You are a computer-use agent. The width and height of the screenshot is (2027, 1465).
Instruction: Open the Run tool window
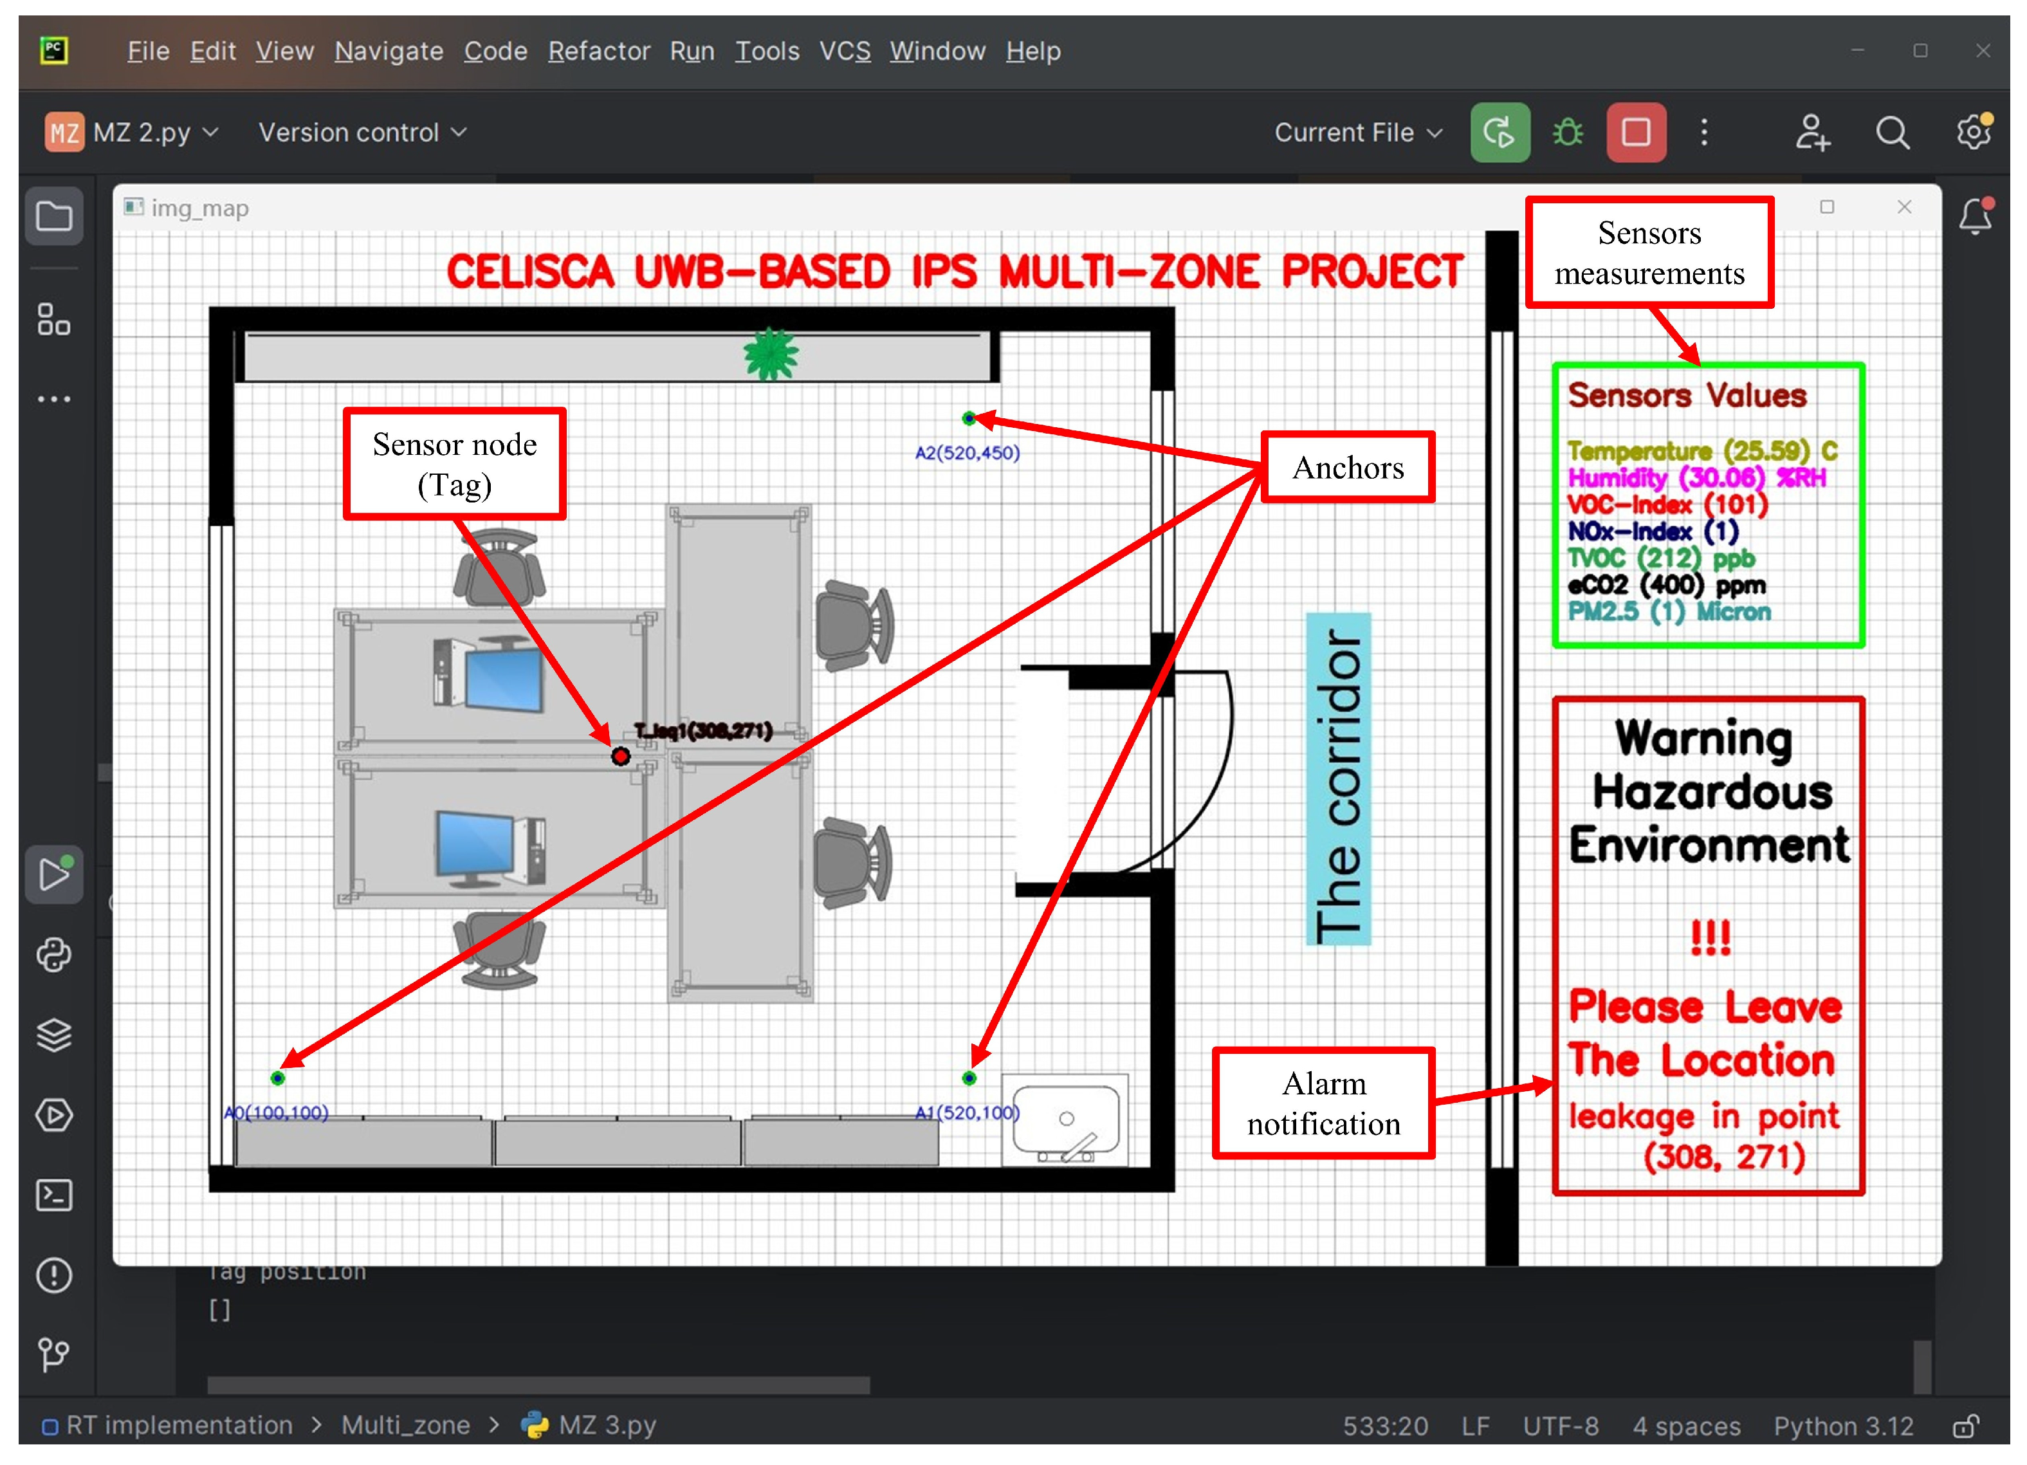tap(53, 874)
